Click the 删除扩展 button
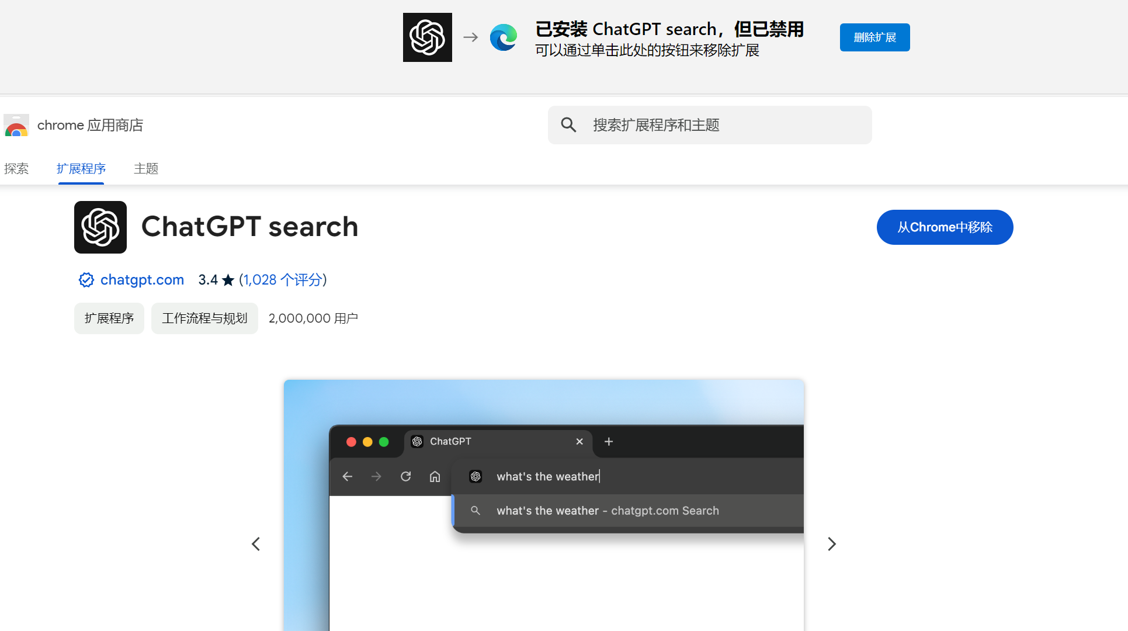Viewport: 1128px width, 631px height. 874,37
